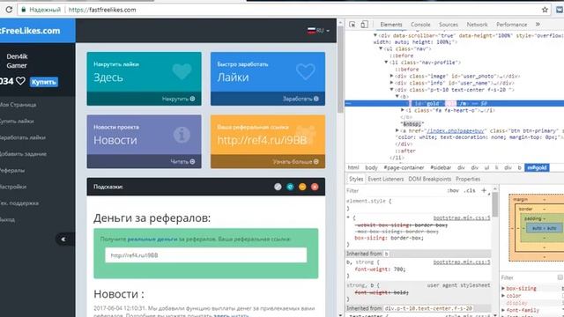Open the Event Listeners sub-tab
Image resolution: width=564 pixels, height=317 pixels.
[386, 179]
